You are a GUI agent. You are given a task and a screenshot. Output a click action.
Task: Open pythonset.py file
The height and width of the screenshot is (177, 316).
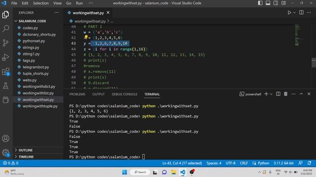tap(34, 41)
